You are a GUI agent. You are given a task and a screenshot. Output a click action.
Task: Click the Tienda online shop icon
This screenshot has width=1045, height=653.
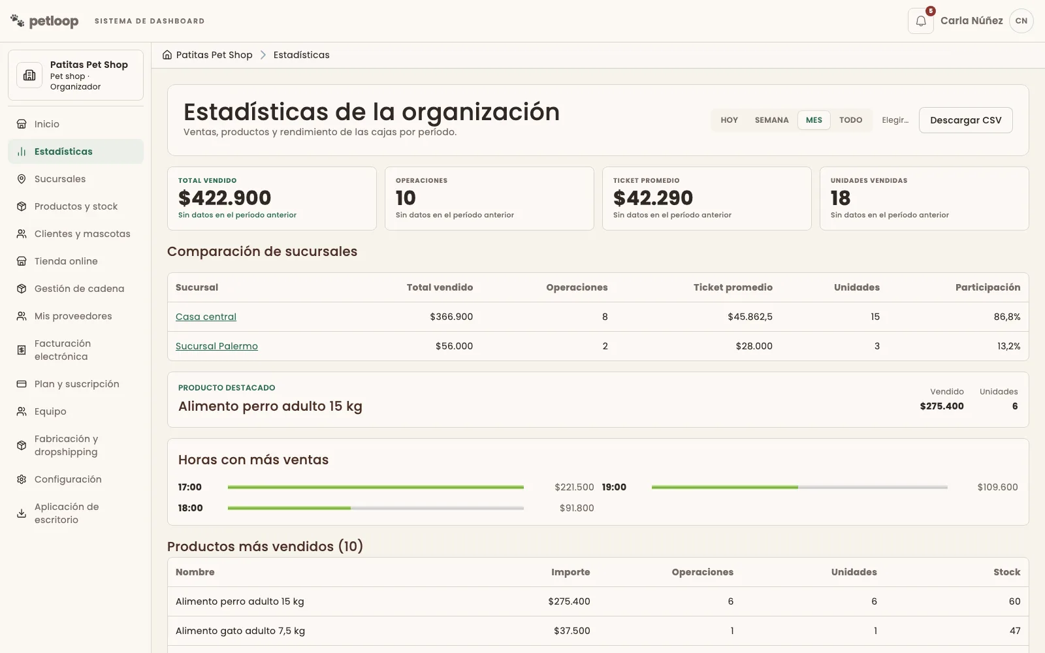22,261
